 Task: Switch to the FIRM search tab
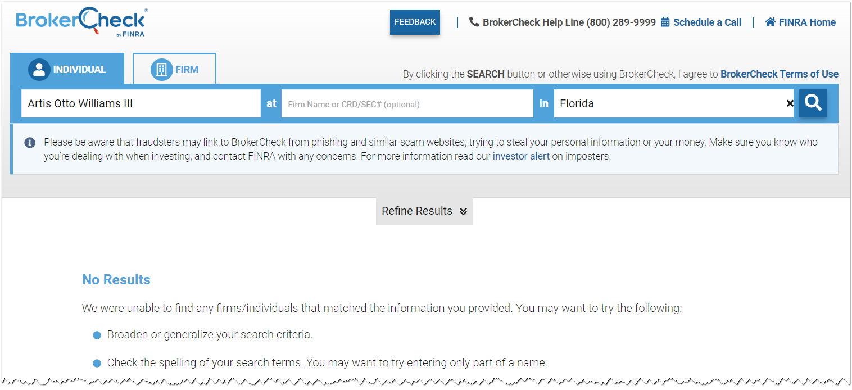[174, 69]
